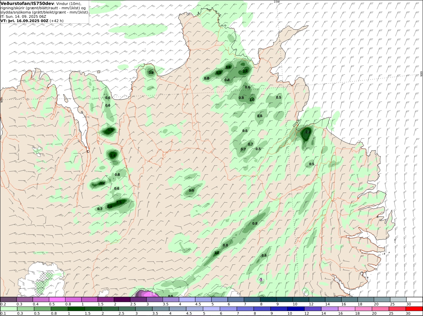
Task: Click lower legend darkest green swatch labeled 1
Action: (76, 309)
